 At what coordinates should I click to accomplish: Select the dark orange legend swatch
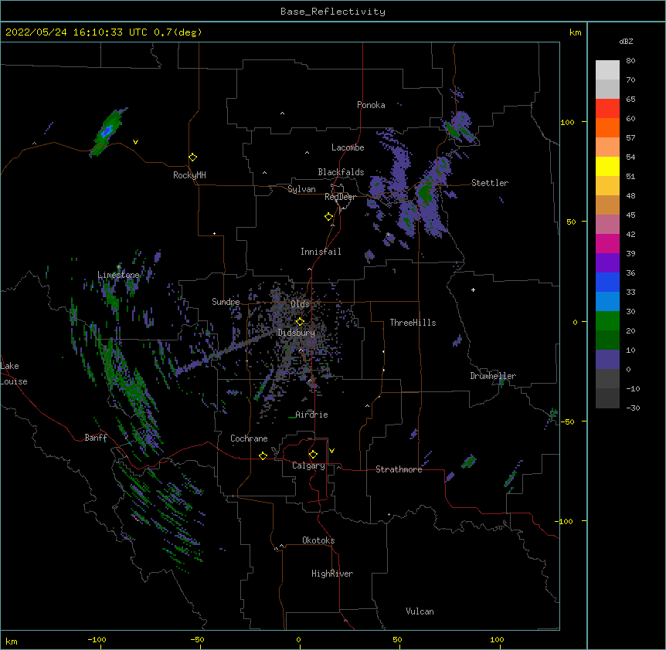607,127
